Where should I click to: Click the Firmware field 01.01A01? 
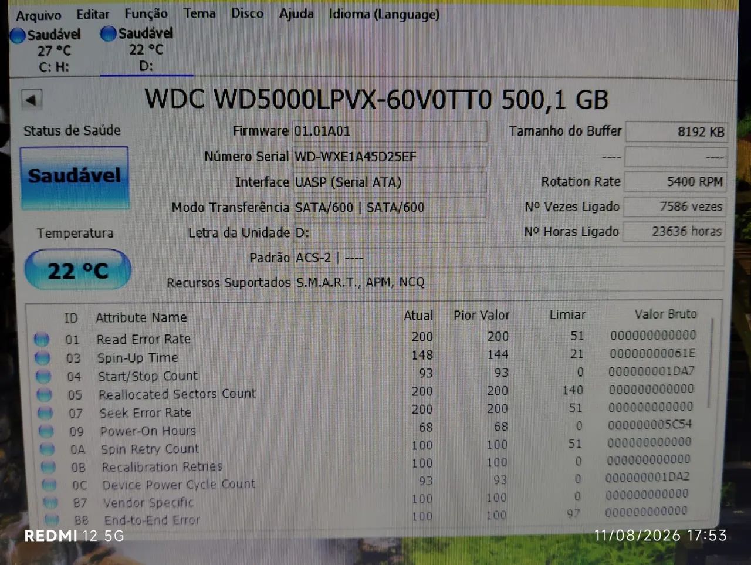[x=389, y=131]
